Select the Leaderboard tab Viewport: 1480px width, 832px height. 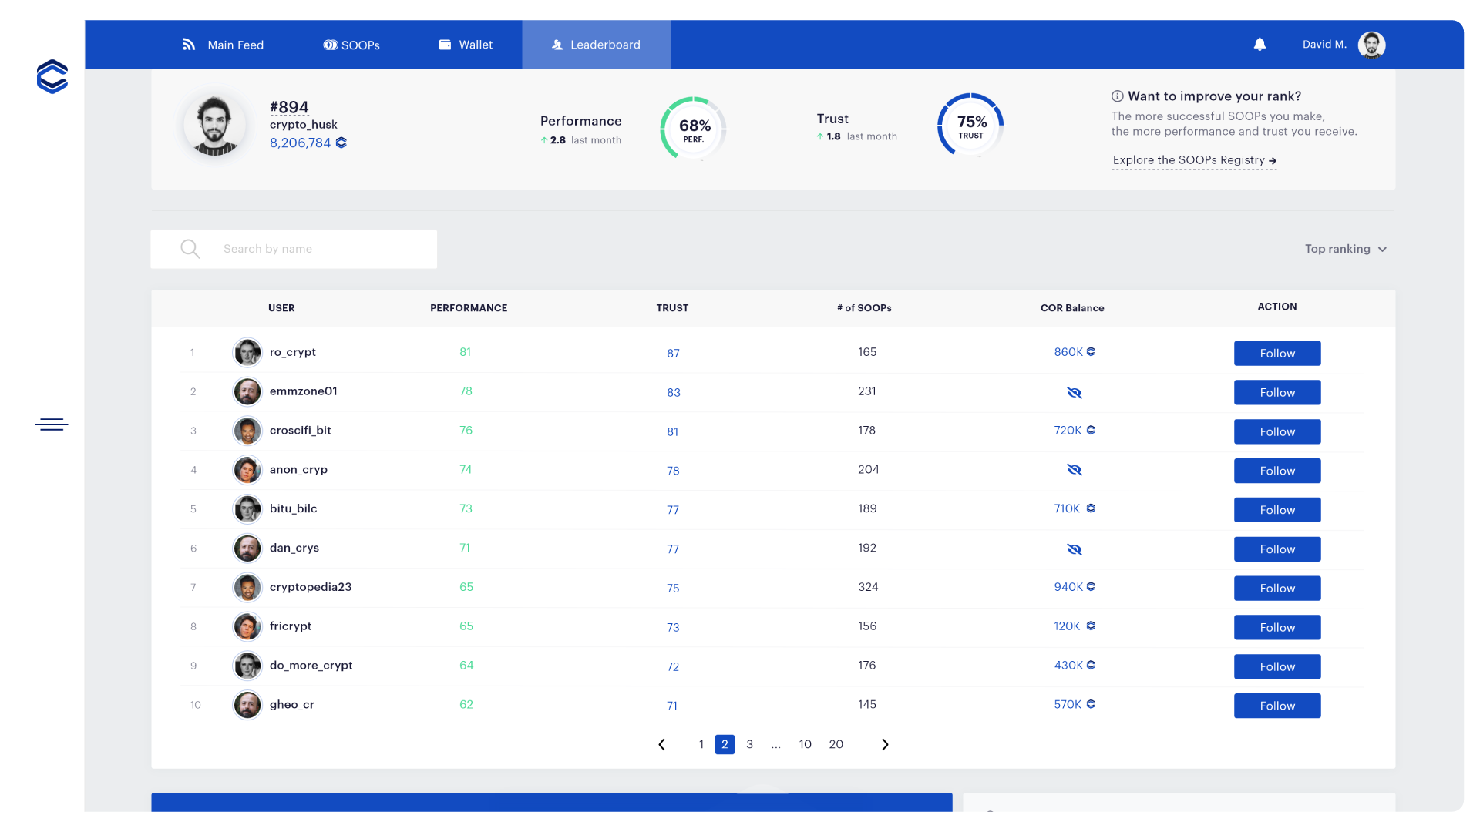tap(596, 44)
